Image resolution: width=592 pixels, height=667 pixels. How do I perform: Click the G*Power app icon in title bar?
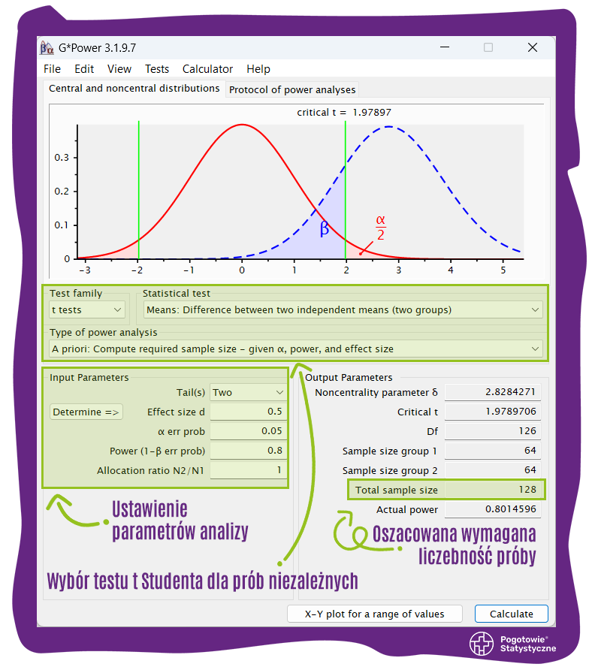(x=47, y=47)
